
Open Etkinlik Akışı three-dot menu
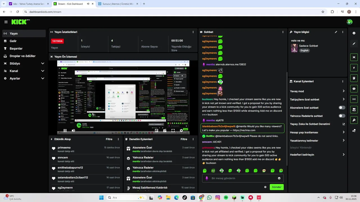[x=118, y=139]
